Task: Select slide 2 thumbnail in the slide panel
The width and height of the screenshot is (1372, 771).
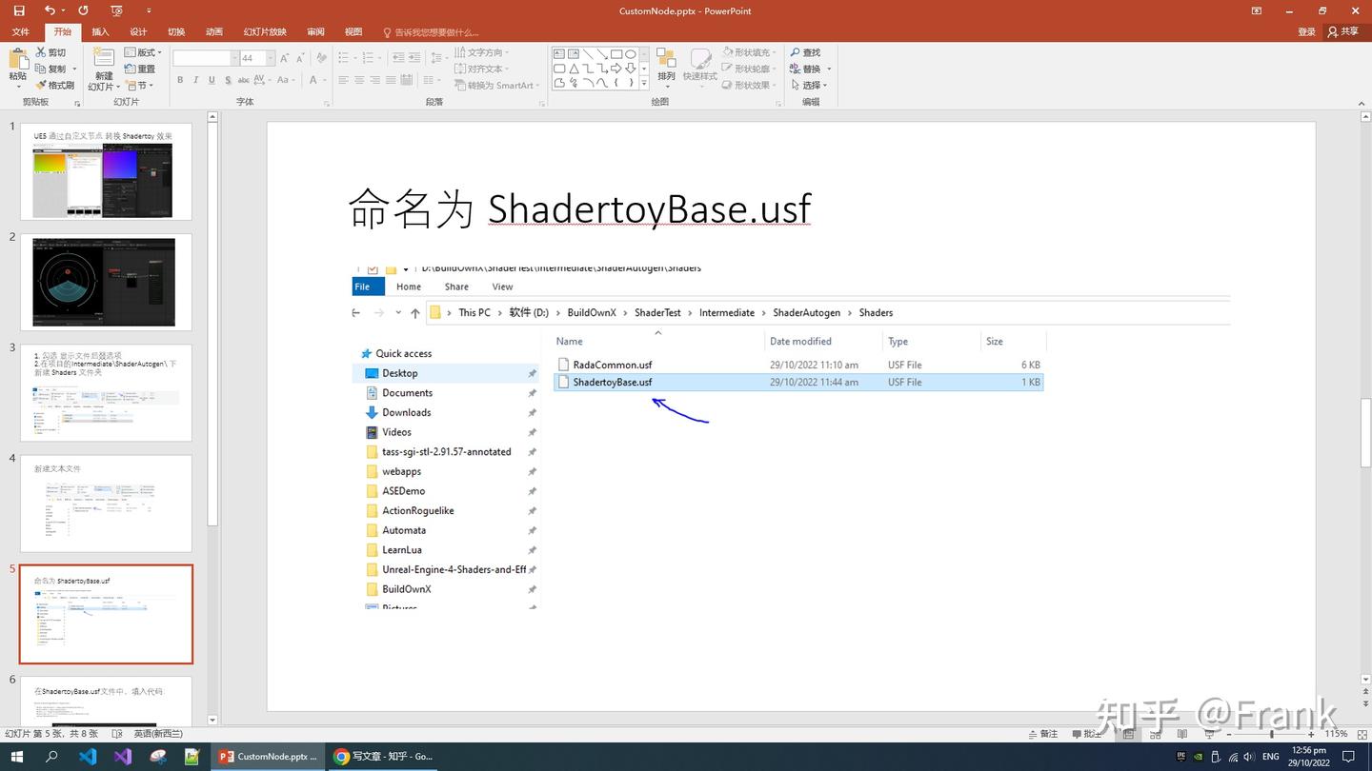Action: (x=103, y=281)
